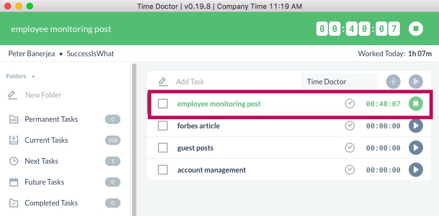This screenshot has width=439, height=216.
Task: Click the Current Tasks 108 count badge
Action: pyautogui.click(x=113, y=141)
